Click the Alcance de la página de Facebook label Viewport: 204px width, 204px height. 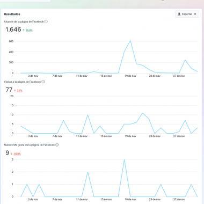[x=24, y=21]
